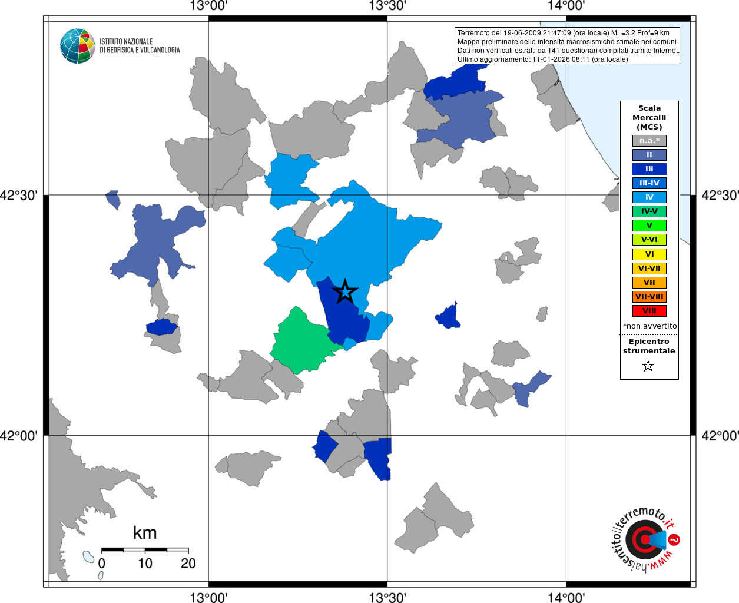This screenshot has height=603, width=739.
Task: Select the VII-VIII orange legend swatch
Action: (649, 297)
